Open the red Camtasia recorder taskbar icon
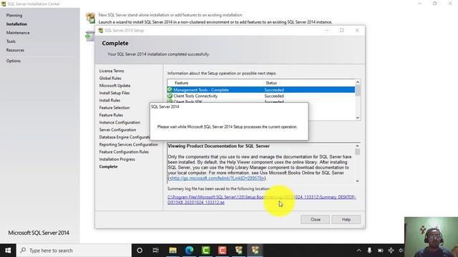 [x=223, y=251]
